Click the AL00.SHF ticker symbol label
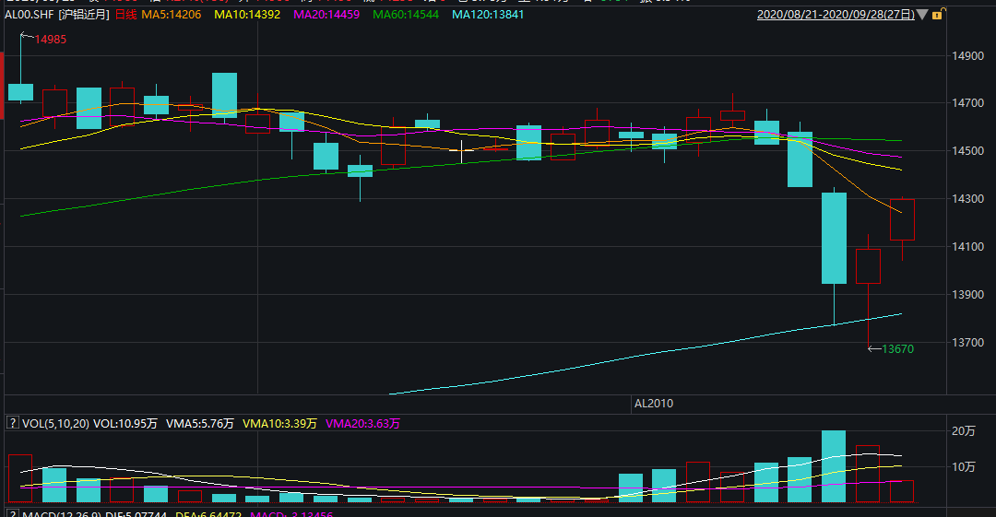Viewport: 996px width, 517px height. pyautogui.click(x=29, y=15)
